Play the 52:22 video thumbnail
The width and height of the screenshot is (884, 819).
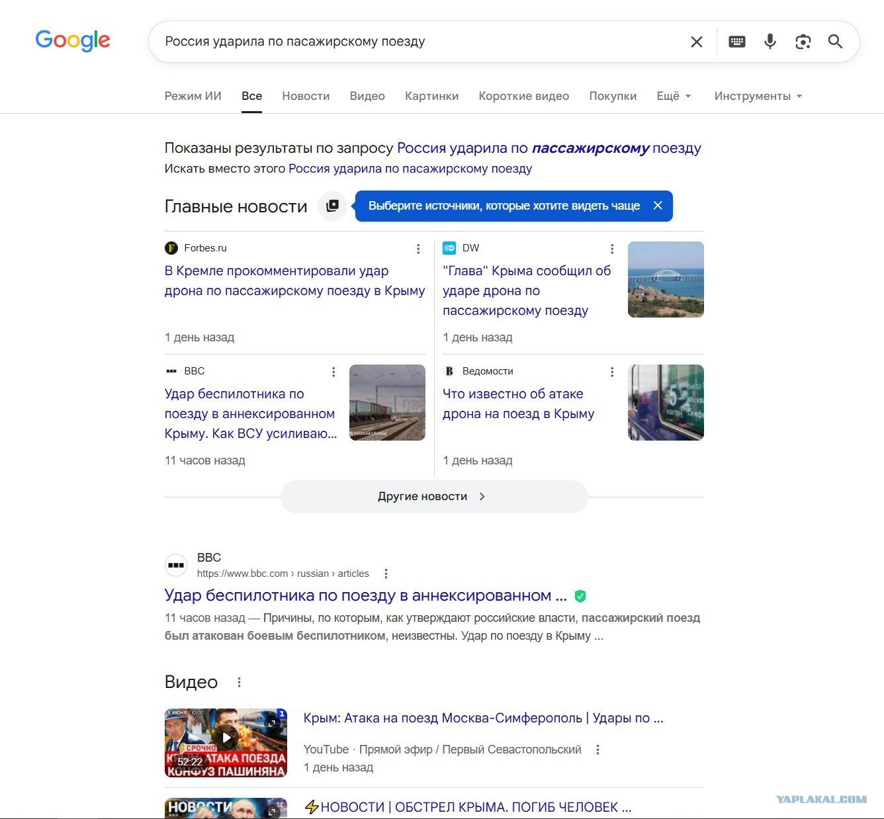(x=226, y=743)
